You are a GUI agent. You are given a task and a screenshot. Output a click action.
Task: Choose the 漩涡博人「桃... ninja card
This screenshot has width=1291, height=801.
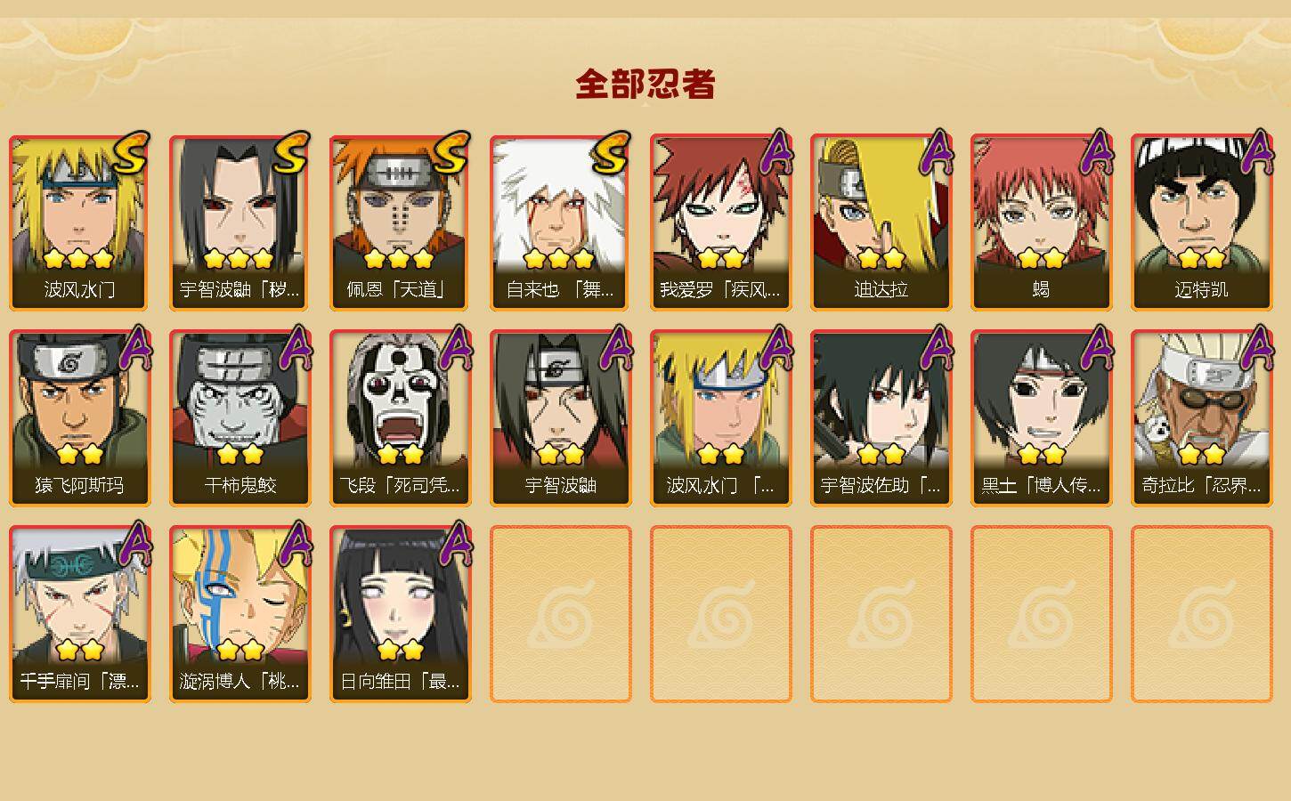coord(240,614)
